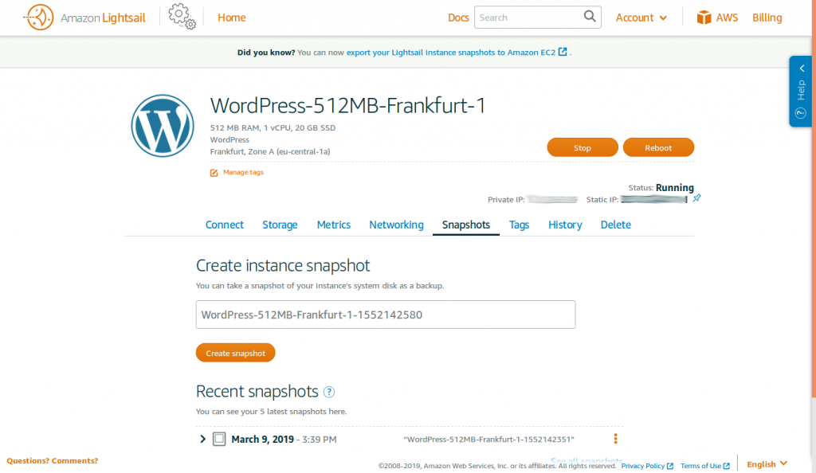Screen dimensions: 816x473
Task: Stop the WordPress instance
Action: coord(583,147)
